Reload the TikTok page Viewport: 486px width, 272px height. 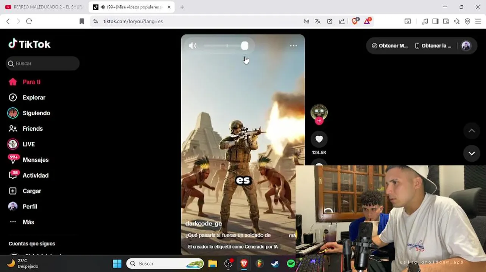pos(29,21)
